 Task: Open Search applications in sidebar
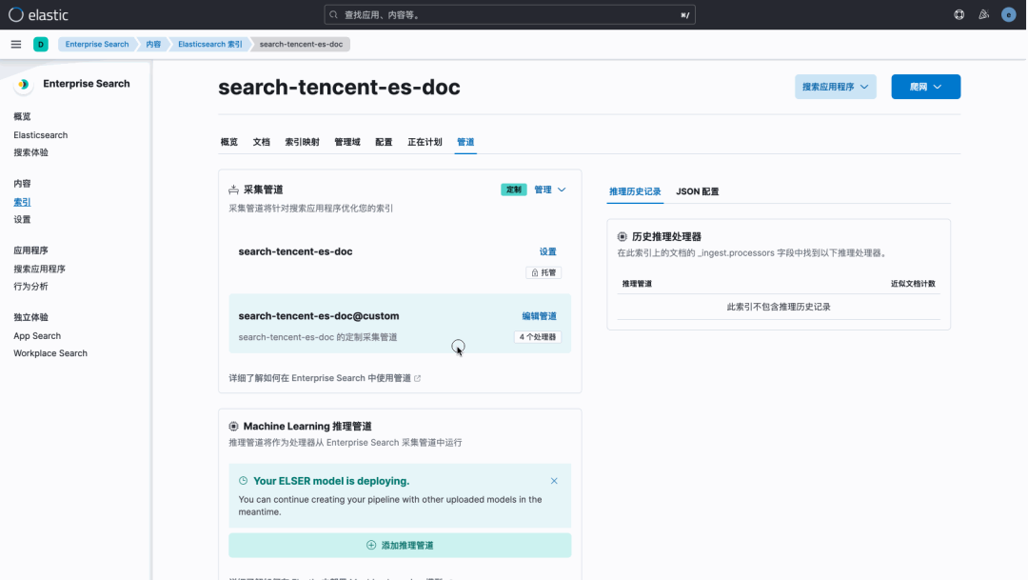tap(39, 269)
